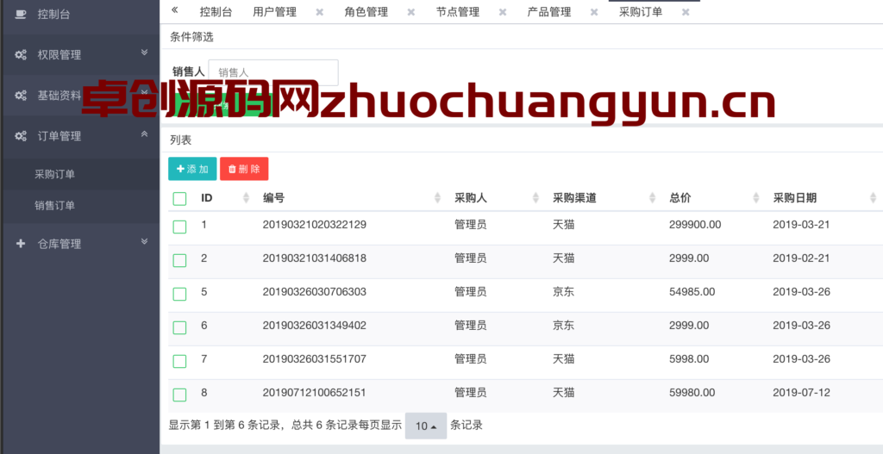Open 销售订单 in the sidebar
883x454 pixels.
click(54, 206)
